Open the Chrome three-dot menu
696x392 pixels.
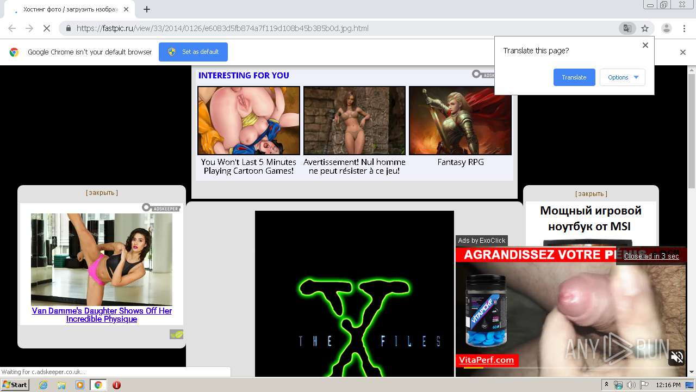(683, 28)
